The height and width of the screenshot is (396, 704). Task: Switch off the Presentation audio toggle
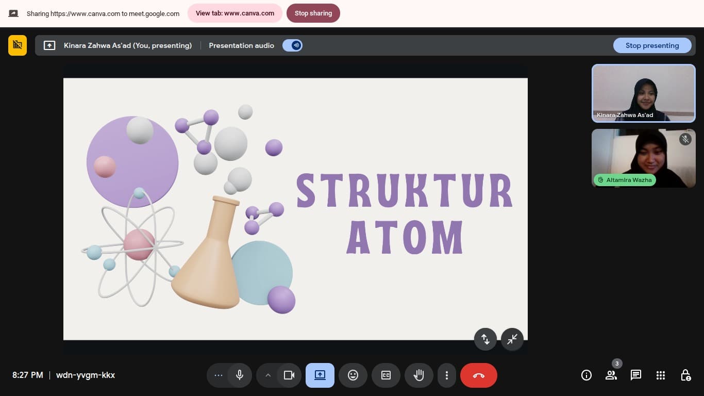click(292, 45)
